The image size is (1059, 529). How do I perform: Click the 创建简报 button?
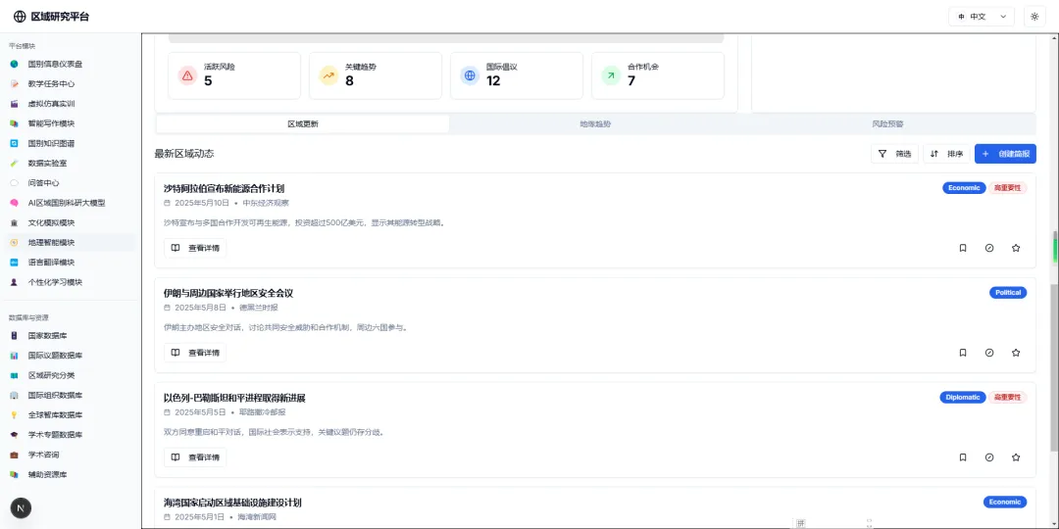tap(1005, 154)
